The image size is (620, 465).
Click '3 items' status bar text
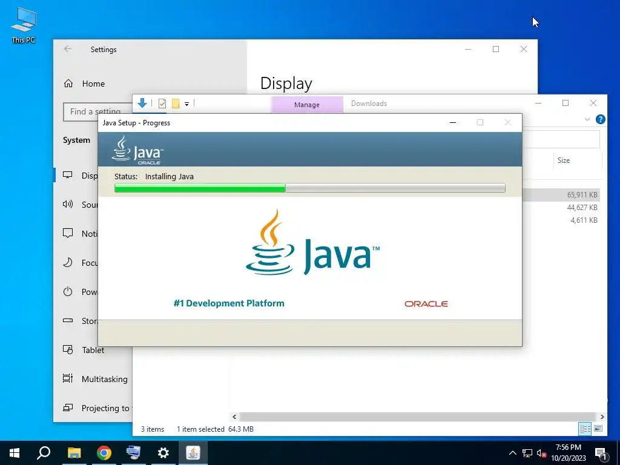(153, 429)
